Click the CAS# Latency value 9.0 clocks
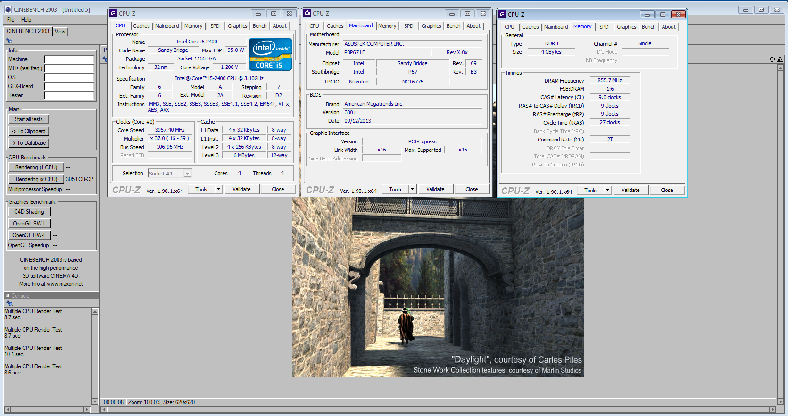The height and width of the screenshot is (416, 788). (610, 98)
